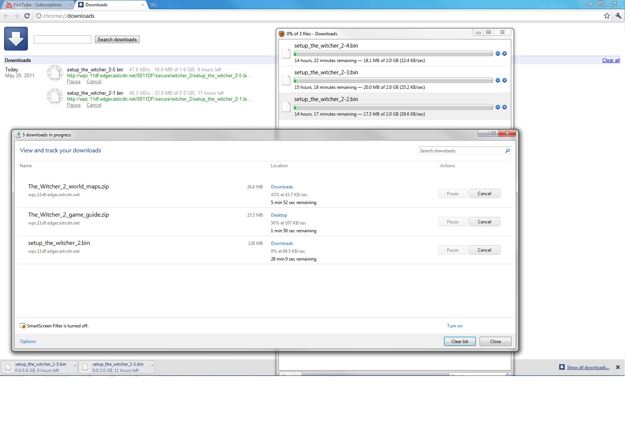Open dropdown arrow for setup_the_witcher_2-5.bin shelf item
The height and width of the screenshot is (427, 625).
click(x=75, y=366)
